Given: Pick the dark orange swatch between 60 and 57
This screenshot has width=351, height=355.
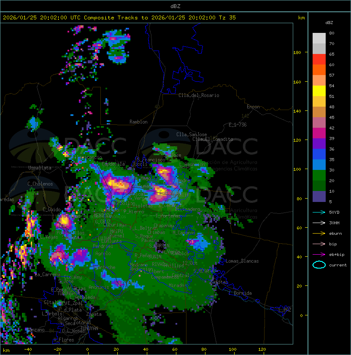Looking at the screenshot, I should (319, 70).
